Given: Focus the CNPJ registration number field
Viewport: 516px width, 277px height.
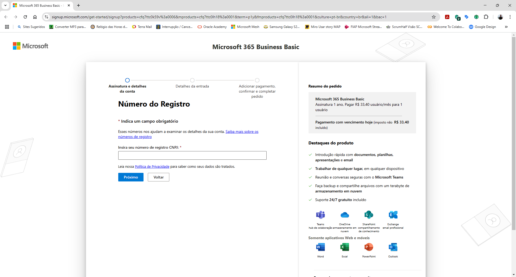Looking at the screenshot, I should [192, 155].
